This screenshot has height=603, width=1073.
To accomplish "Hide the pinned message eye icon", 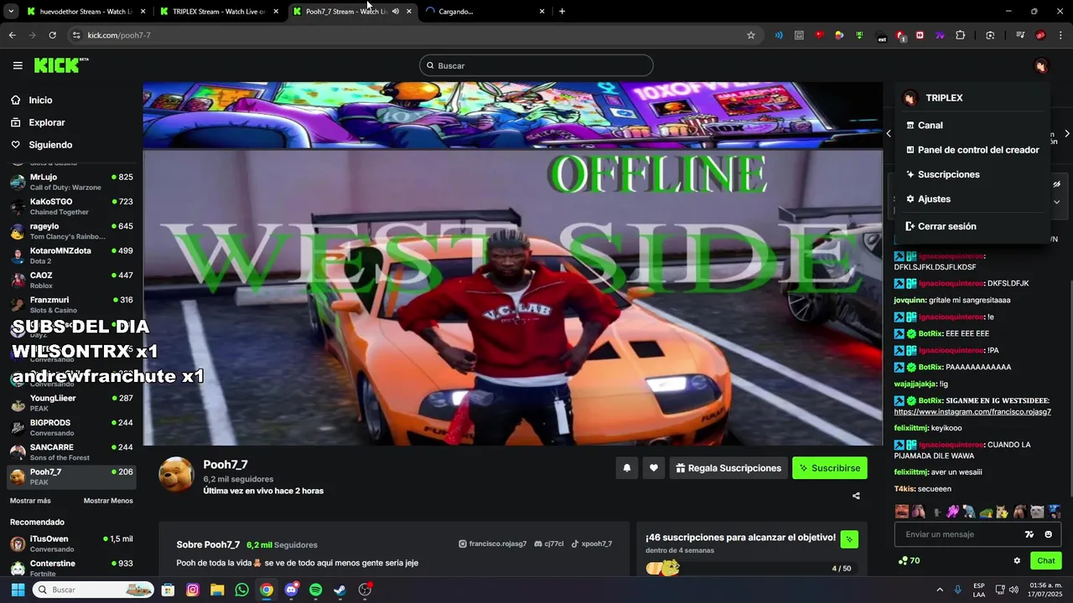I will point(1056,184).
